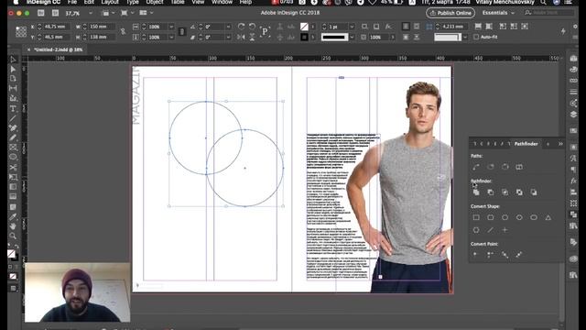The height and width of the screenshot is (330, 586).
Task: Convert shape to rectangle
Action: pyautogui.click(x=476, y=217)
